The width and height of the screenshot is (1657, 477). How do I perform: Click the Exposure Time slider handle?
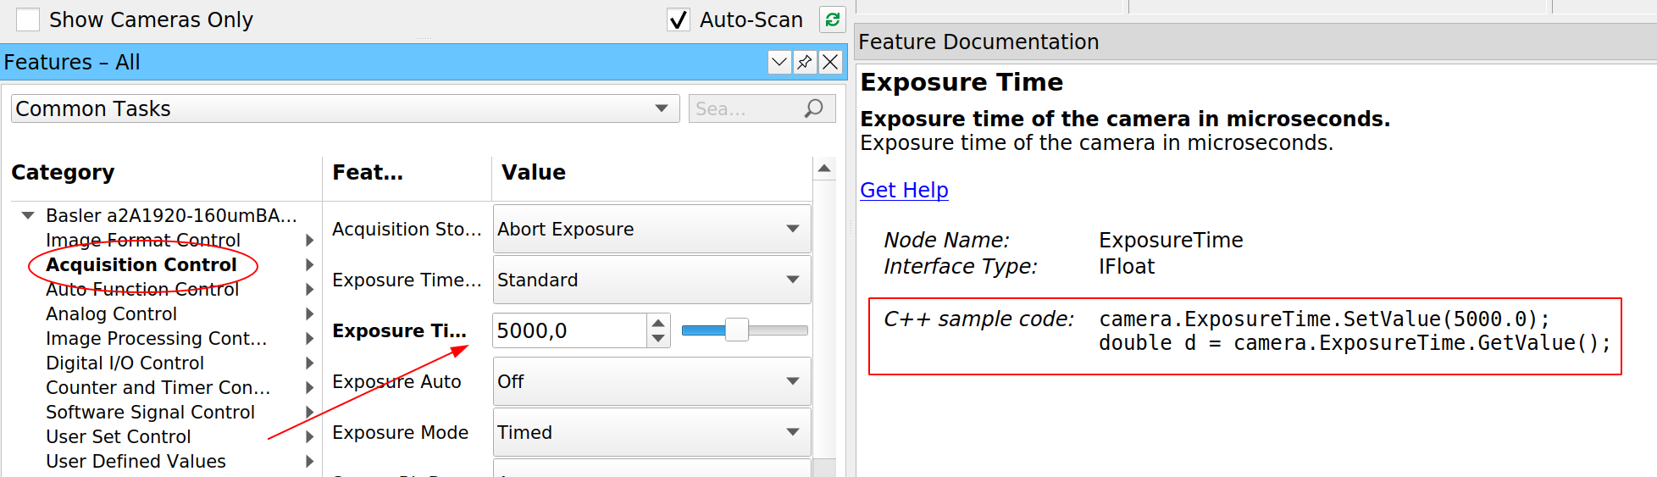736,330
